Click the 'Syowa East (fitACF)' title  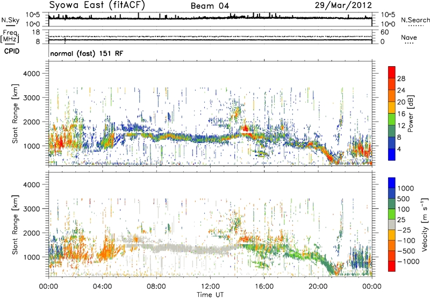(97, 5)
